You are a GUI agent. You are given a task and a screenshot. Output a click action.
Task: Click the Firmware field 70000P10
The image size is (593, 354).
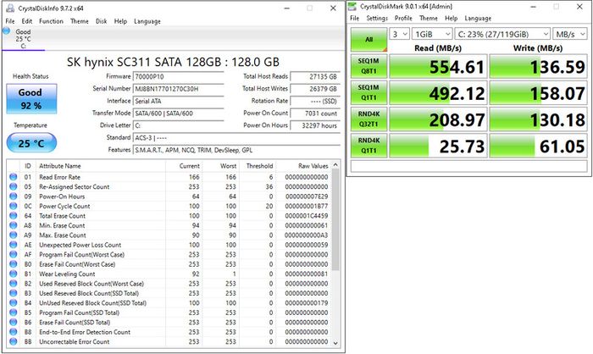pyautogui.click(x=179, y=76)
